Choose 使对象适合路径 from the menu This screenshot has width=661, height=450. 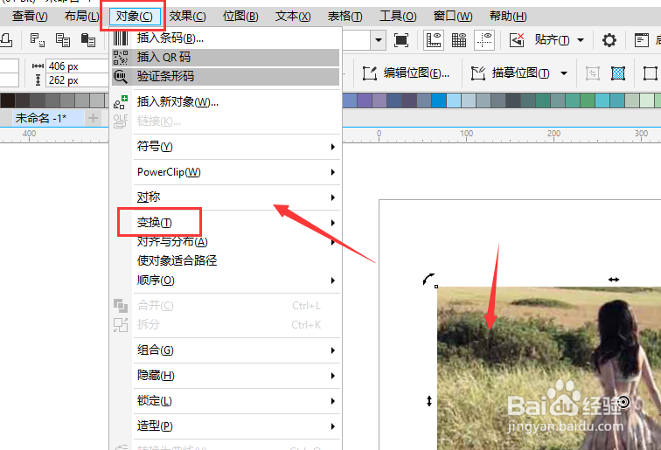(x=236, y=260)
